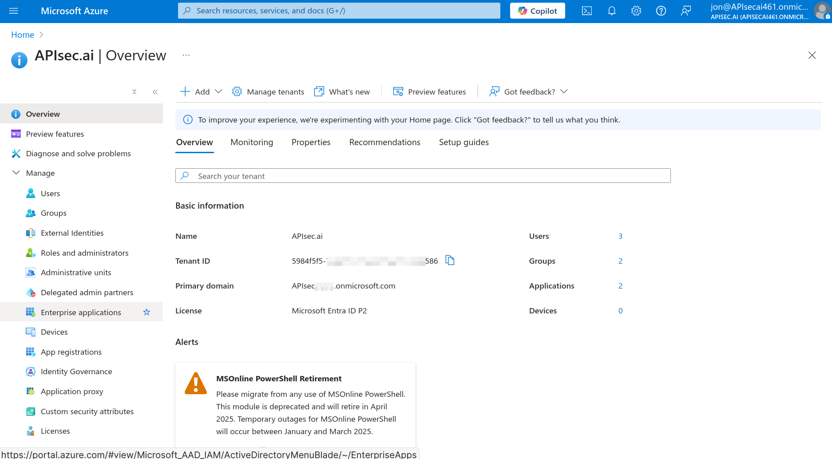Select App registrations in sidebar
The image size is (832, 459).
[x=71, y=352]
